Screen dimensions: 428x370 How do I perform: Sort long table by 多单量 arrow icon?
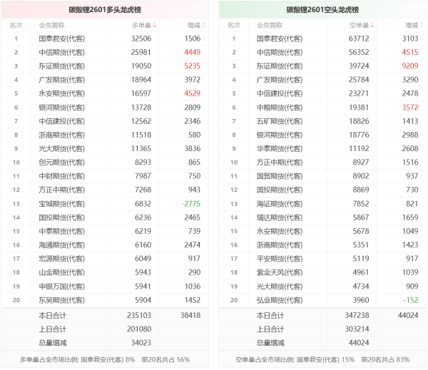155,26
